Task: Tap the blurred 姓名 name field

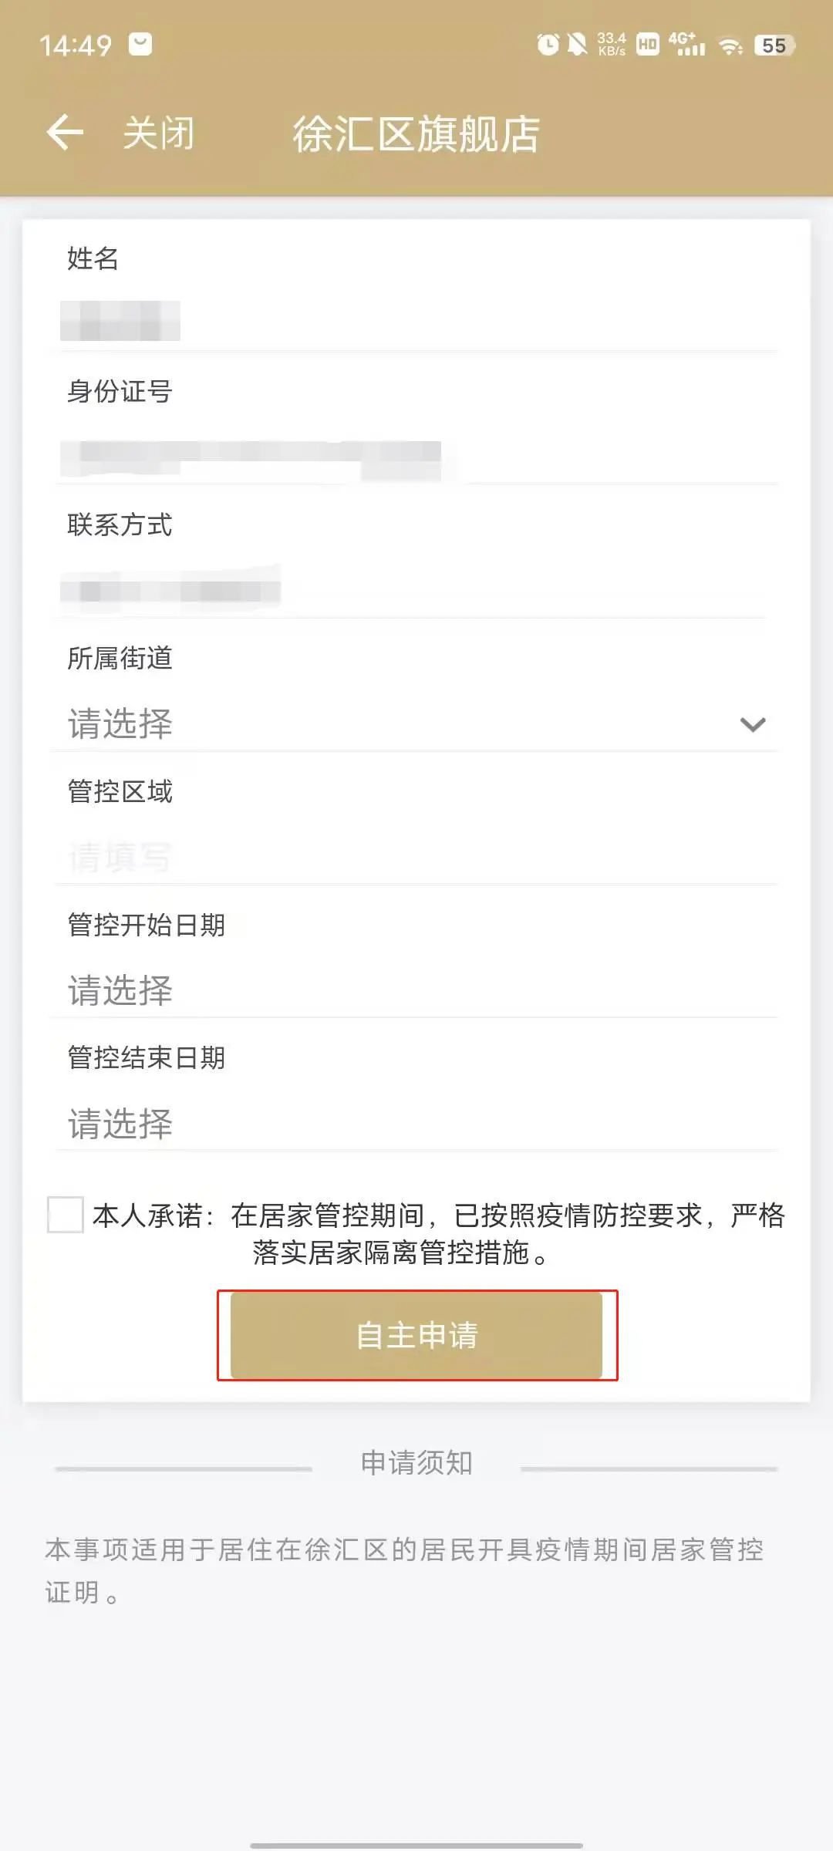Action: pyautogui.click(x=121, y=321)
